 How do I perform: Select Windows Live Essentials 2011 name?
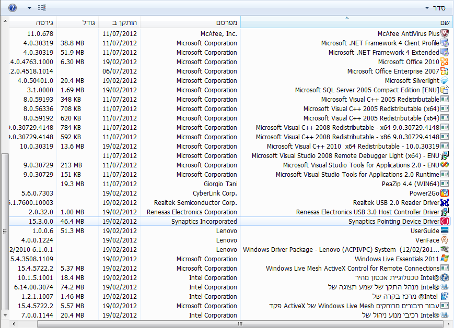point(397,259)
